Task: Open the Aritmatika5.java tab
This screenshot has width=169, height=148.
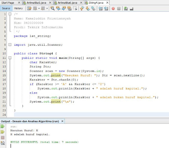Action: tap(36, 3)
